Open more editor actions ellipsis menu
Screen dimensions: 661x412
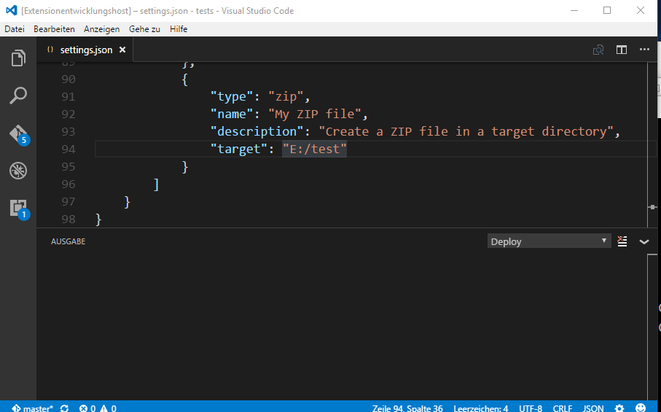(644, 50)
